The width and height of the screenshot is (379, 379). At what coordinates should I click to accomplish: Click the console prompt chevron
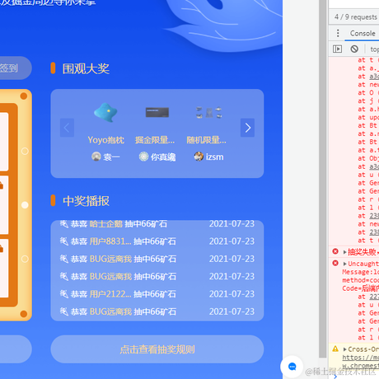click(x=335, y=377)
